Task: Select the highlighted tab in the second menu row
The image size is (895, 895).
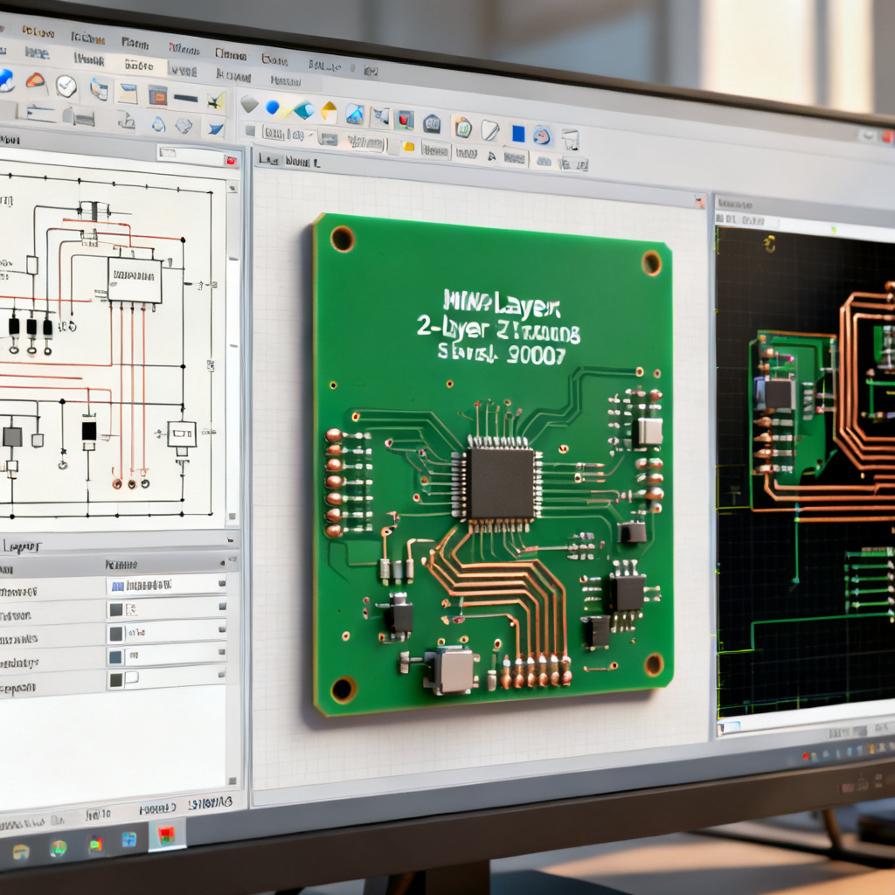Action: pyautogui.click(x=139, y=65)
